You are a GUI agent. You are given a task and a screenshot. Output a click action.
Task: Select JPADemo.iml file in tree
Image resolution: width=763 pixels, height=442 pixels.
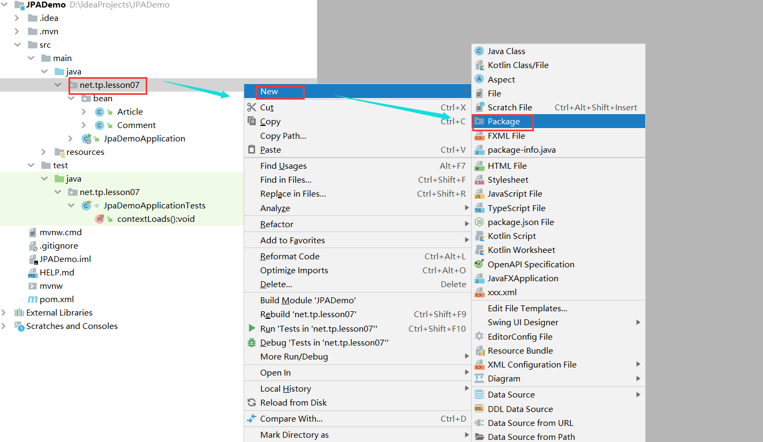(65, 259)
